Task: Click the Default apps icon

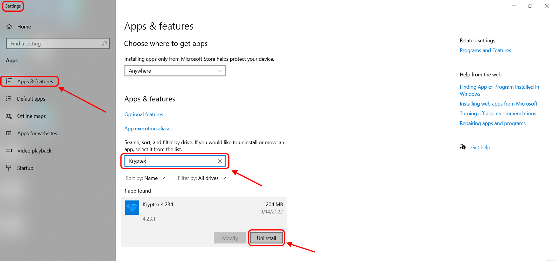Action: coord(9,99)
